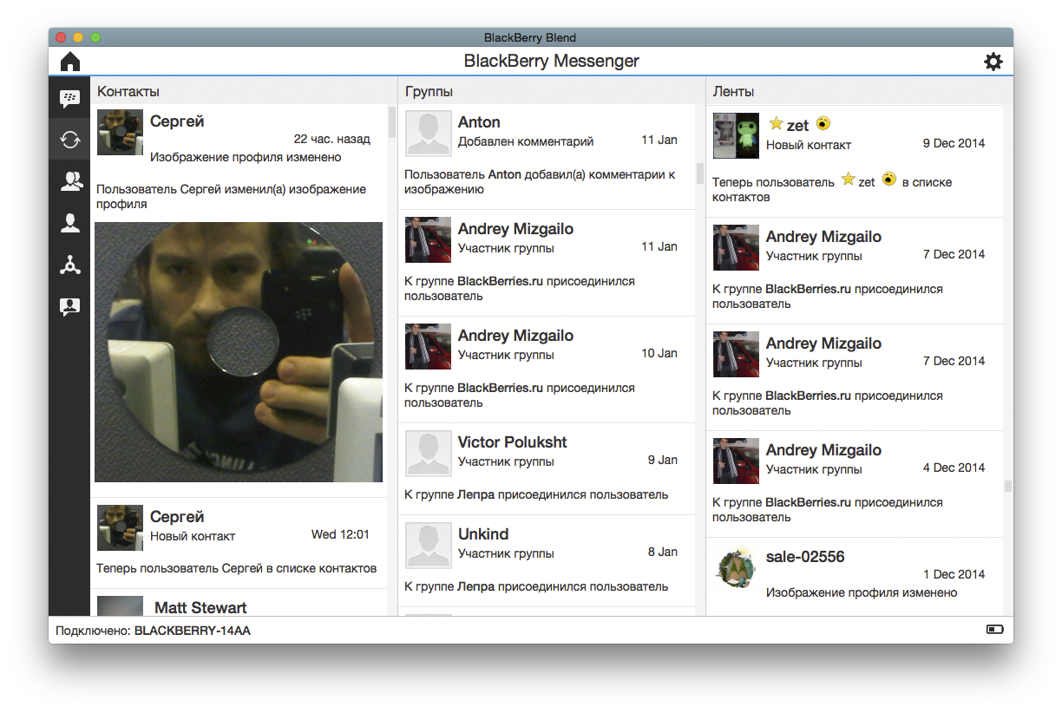The width and height of the screenshot is (1062, 713).
Task: Open Anton's blank avatar in Группы
Action: [x=429, y=134]
